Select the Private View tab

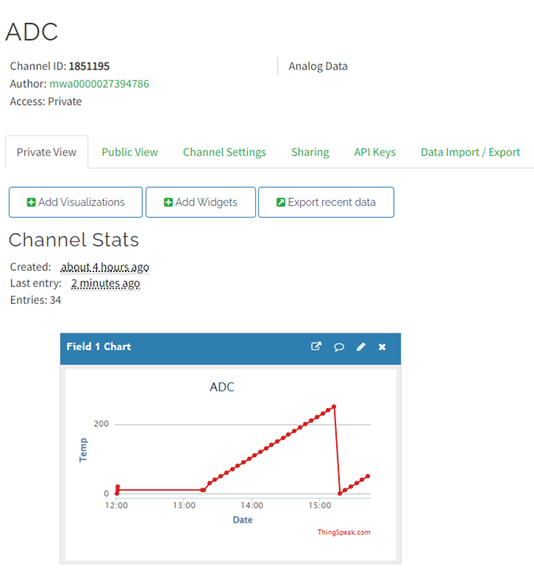point(47,152)
